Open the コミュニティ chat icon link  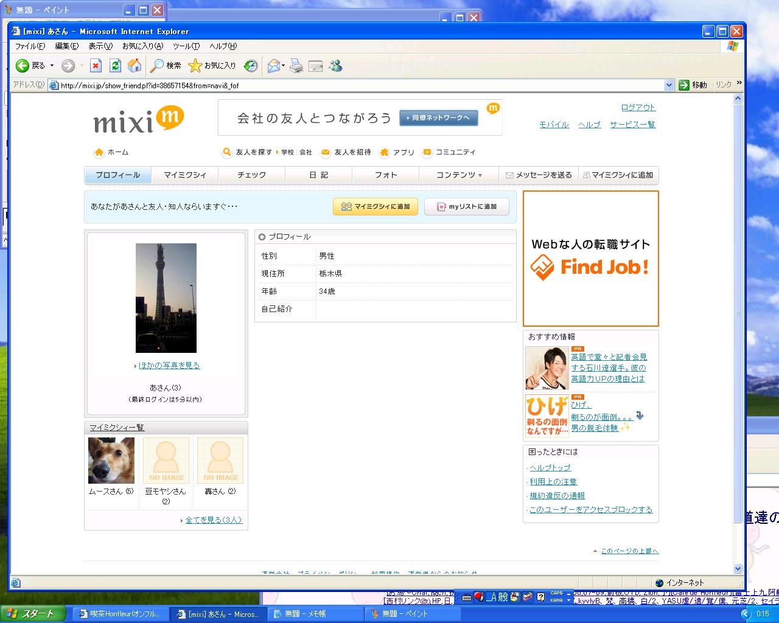449,152
